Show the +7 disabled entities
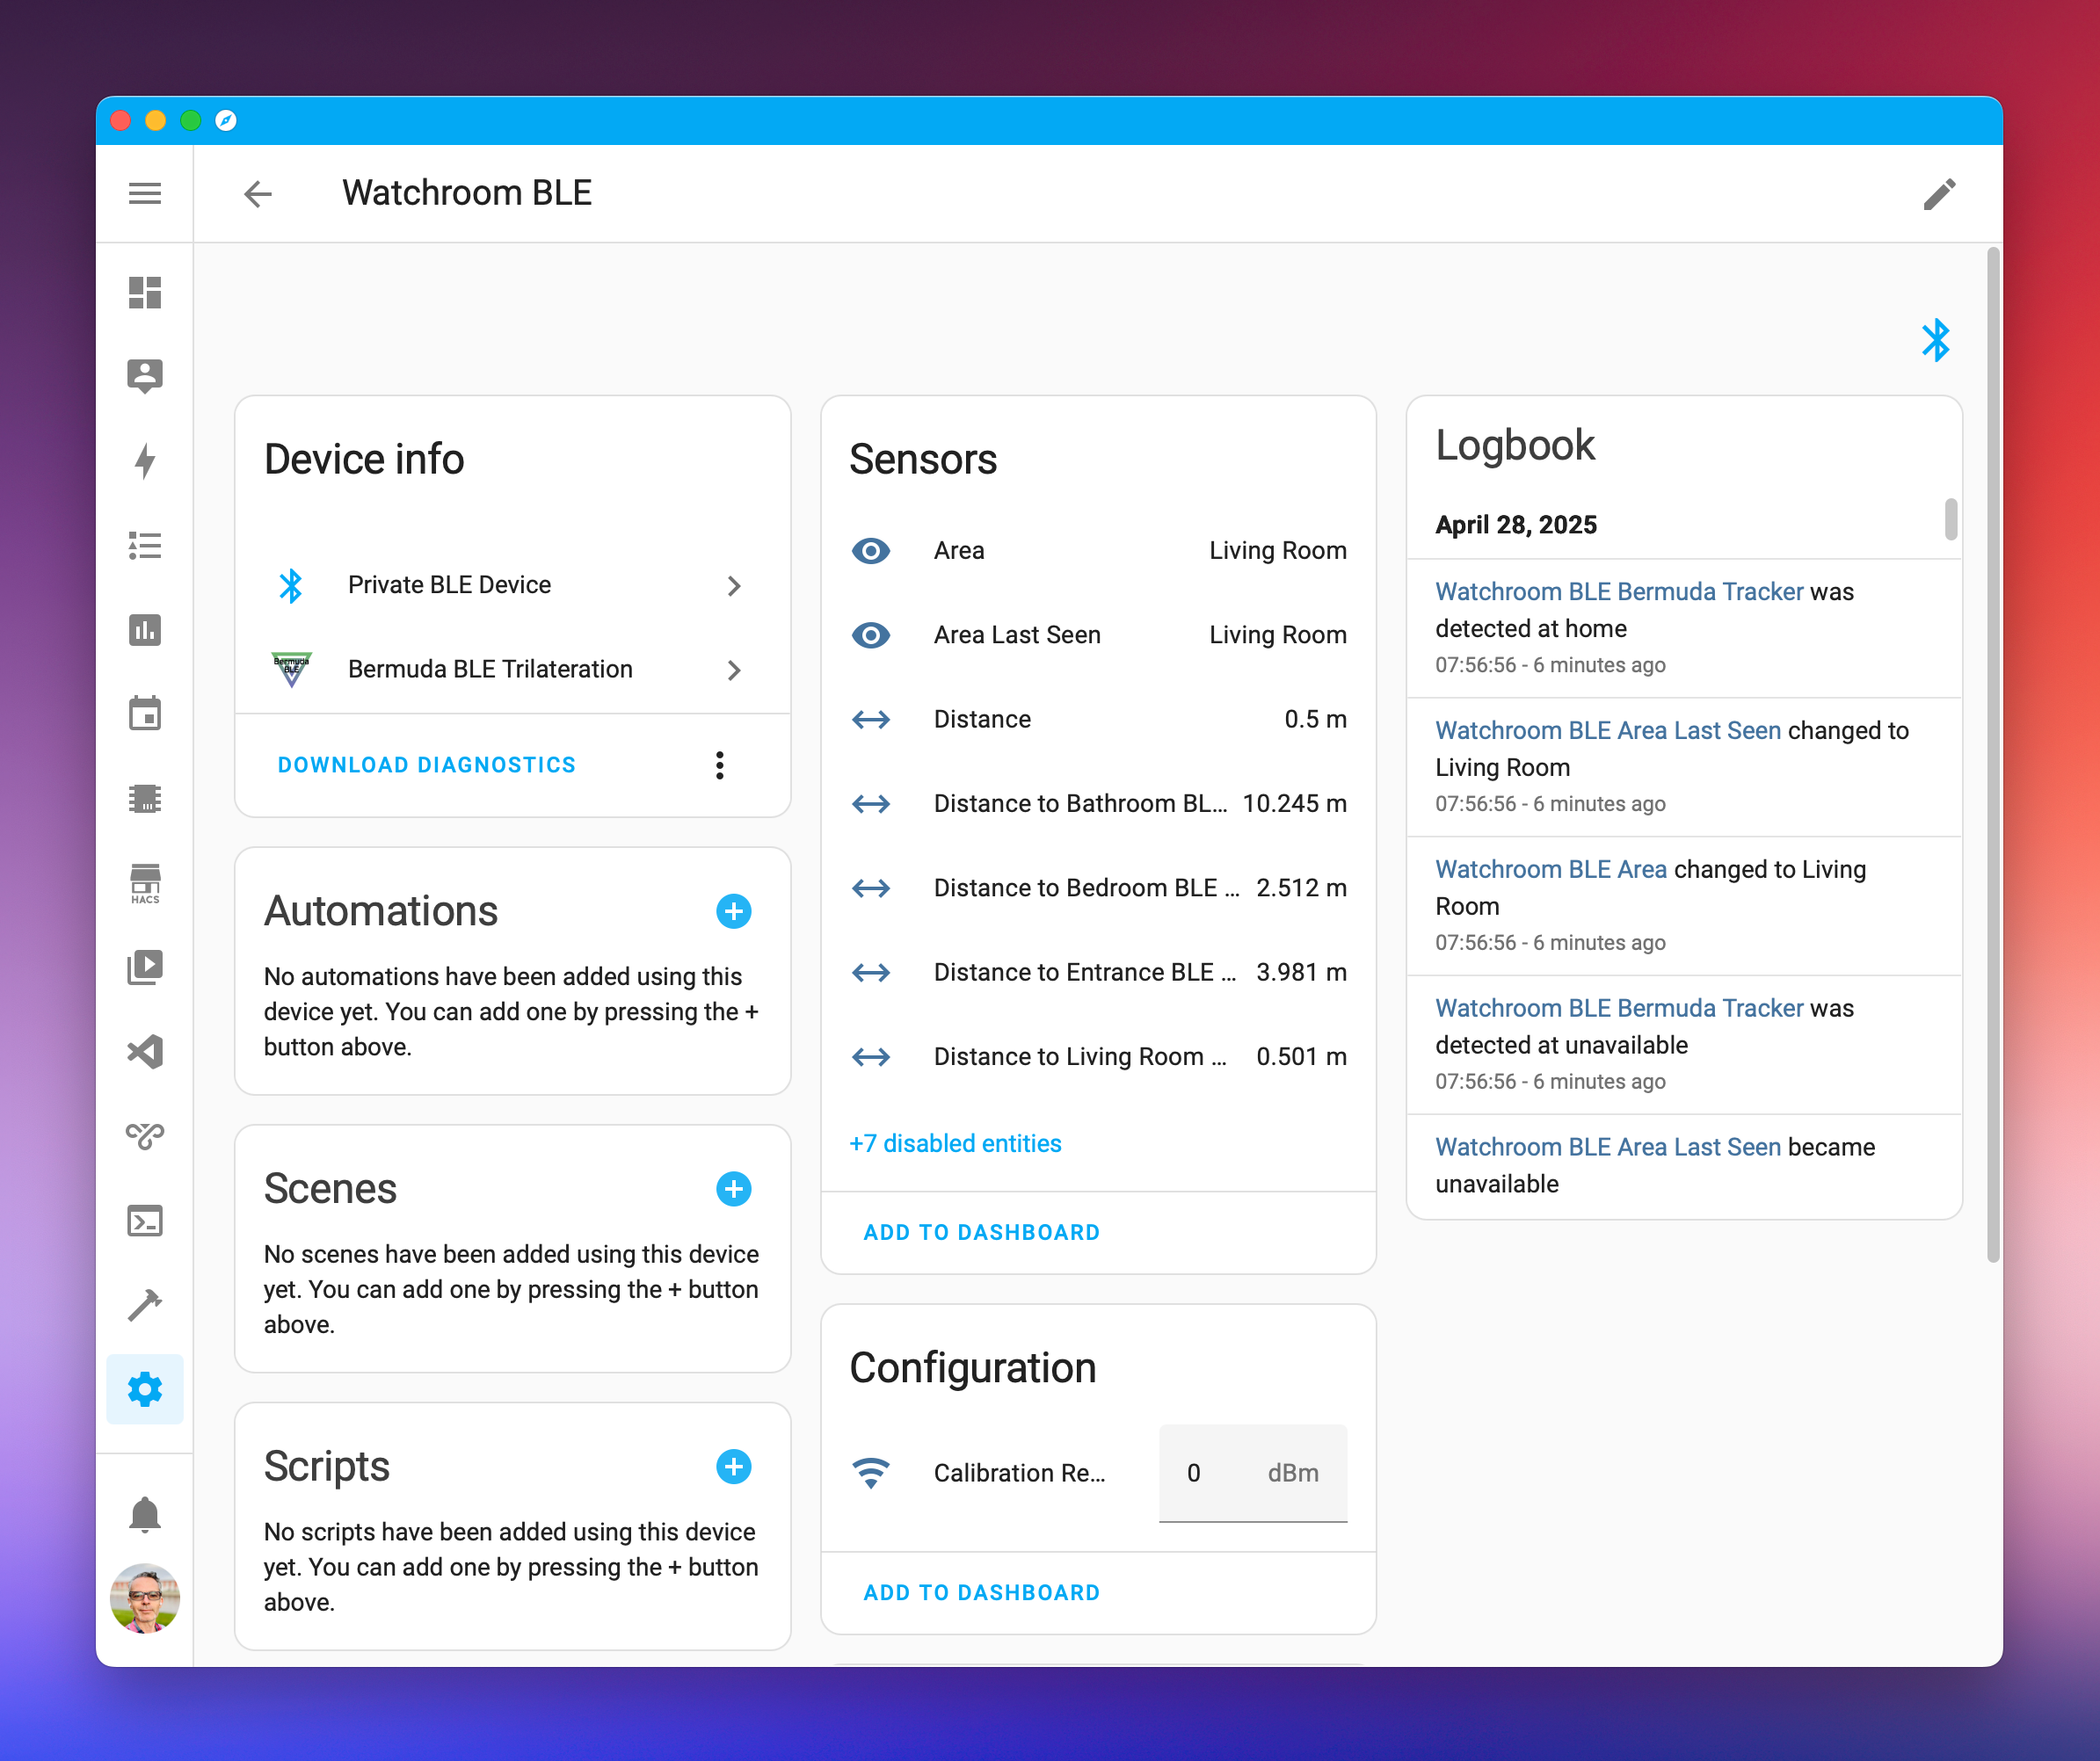2100x1761 pixels. (x=955, y=1144)
